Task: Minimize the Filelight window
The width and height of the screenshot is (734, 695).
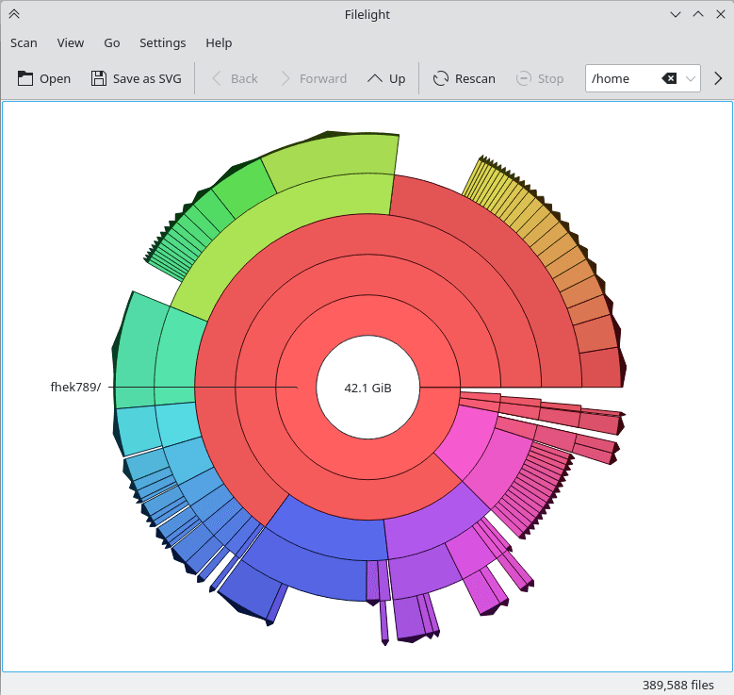Action: [675, 14]
